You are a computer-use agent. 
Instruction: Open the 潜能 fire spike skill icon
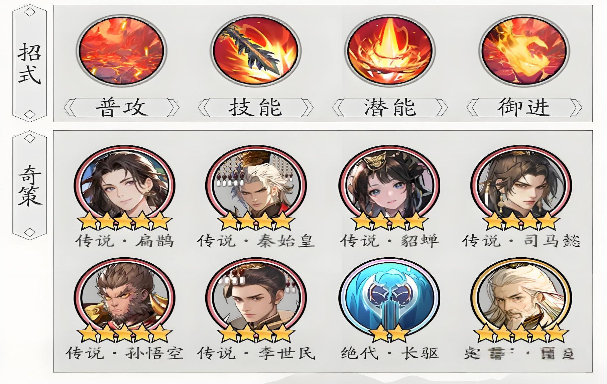tap(390, 51)
